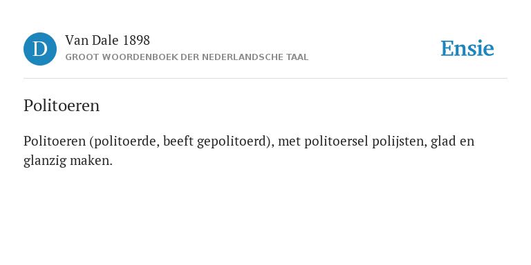Click the words 'glanzig maken' on the second line
This screenshot has height=265, width=531.
click(68, 161)
